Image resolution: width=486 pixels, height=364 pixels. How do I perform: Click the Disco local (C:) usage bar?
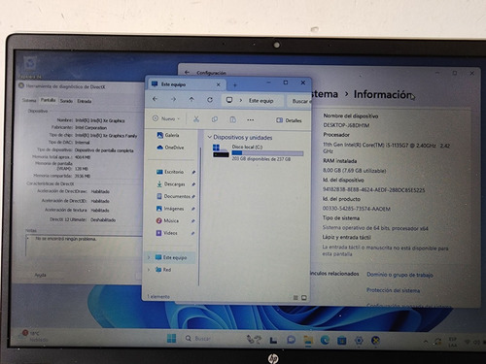point(267,153)
